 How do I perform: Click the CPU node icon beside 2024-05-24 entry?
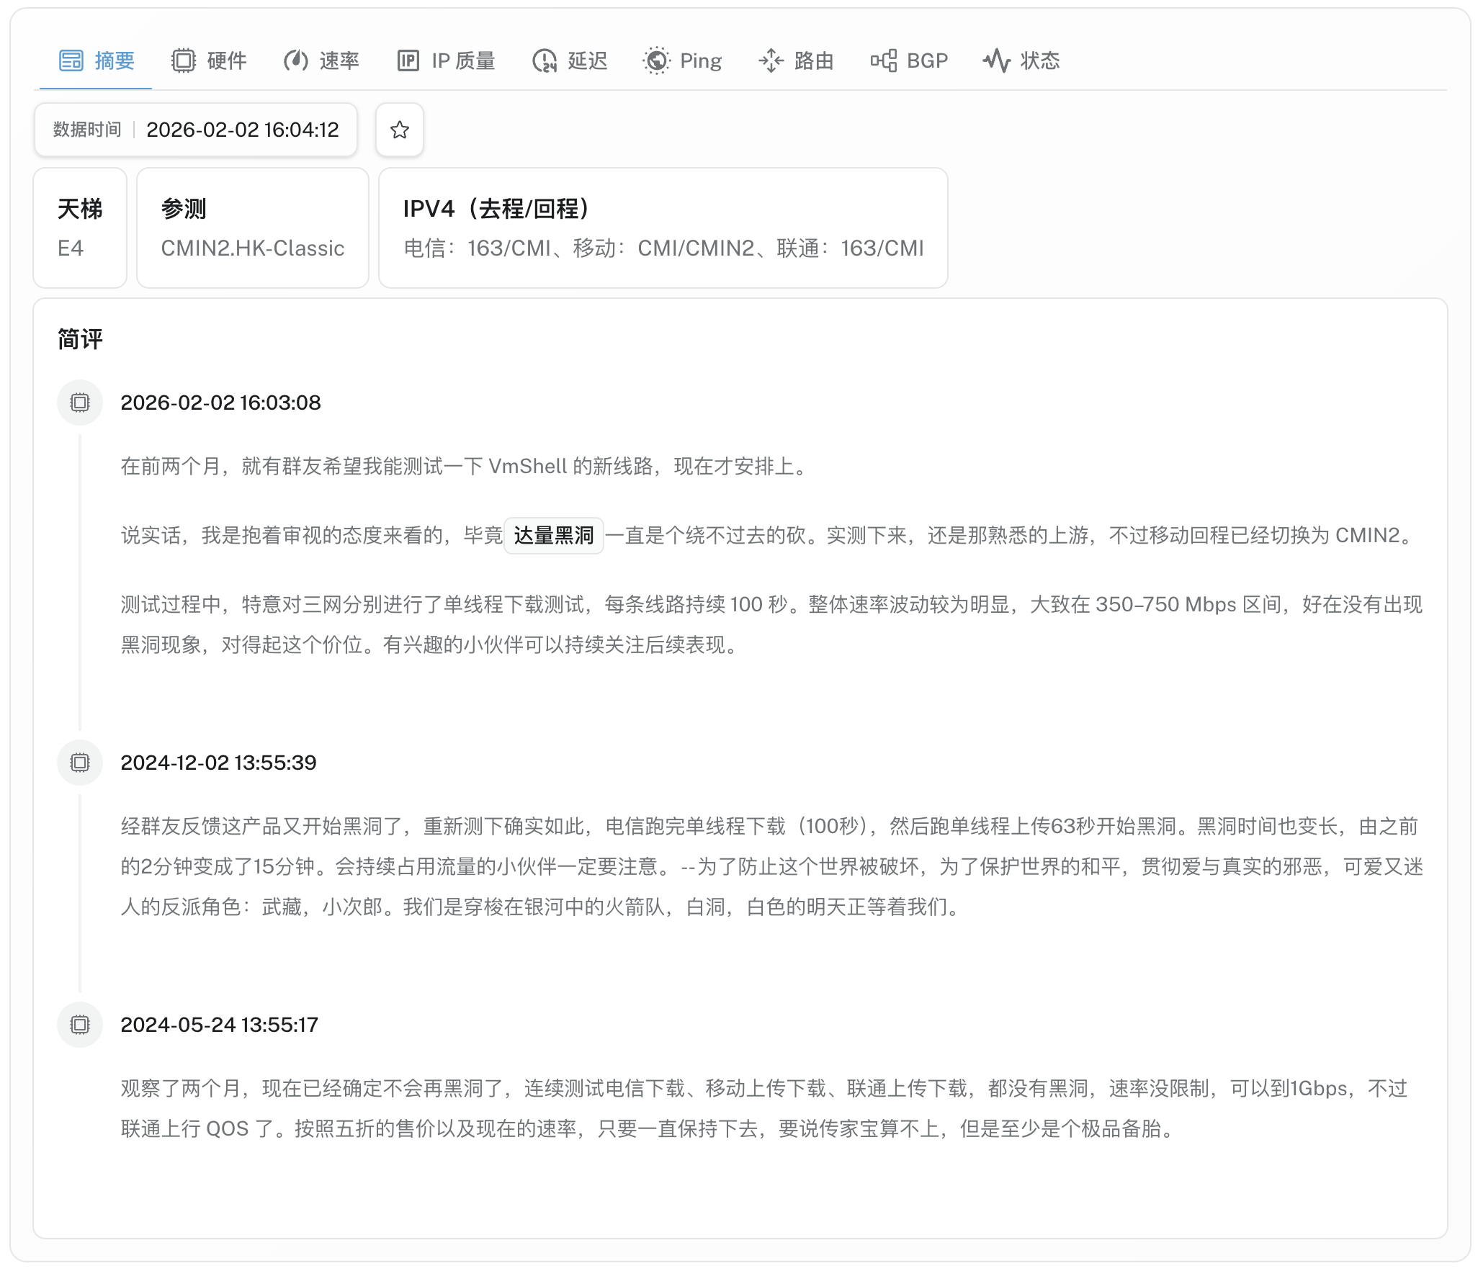[x=79, y=1024]
